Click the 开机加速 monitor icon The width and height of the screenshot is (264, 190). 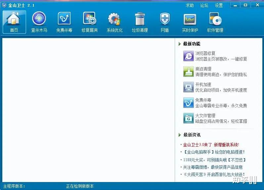pyautogui.click(x=188, y=87)
